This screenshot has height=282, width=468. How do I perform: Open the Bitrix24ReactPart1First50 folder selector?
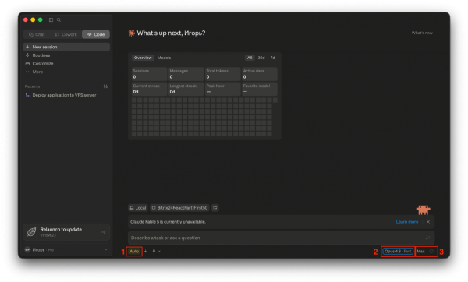[x=179, y=208]
